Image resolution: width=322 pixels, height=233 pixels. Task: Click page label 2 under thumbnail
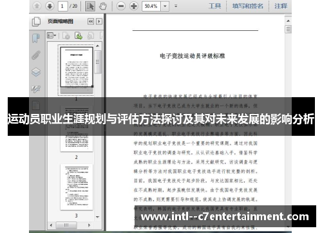pyautogui.click(x=76, y=157)
